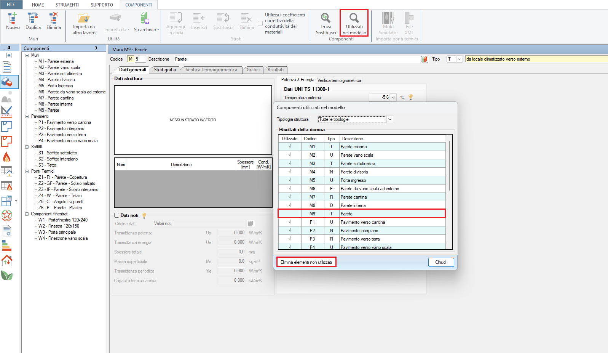Click the Chiudi button
The height and width of the screenshot is (353, 608).
pyautogui.click(x=441, y=262)
